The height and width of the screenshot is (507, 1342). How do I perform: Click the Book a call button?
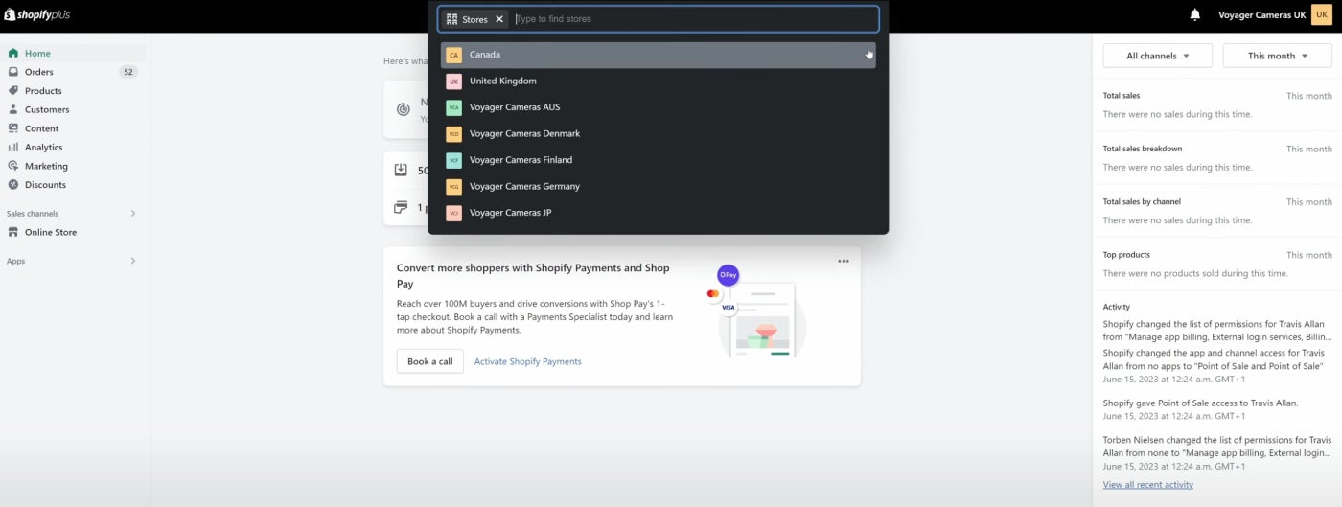coord(429,361)
